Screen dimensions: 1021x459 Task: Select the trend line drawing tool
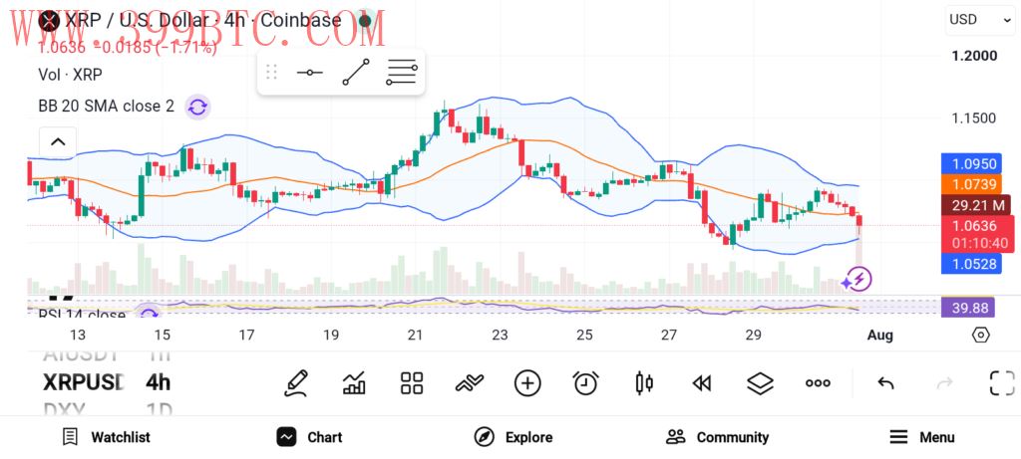click(356, 72)
